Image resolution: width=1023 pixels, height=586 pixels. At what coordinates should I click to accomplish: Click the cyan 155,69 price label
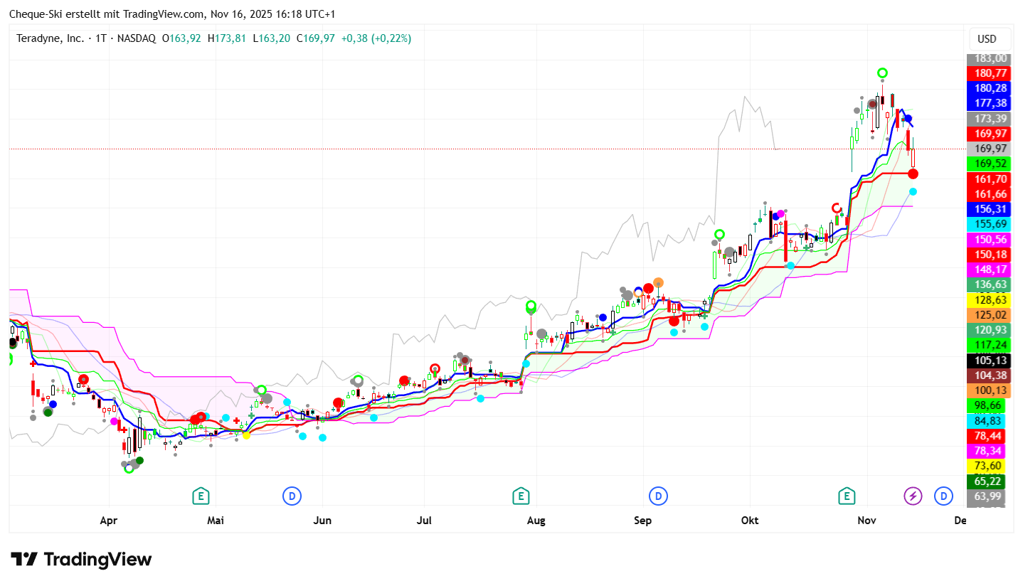tap(990, 224)
